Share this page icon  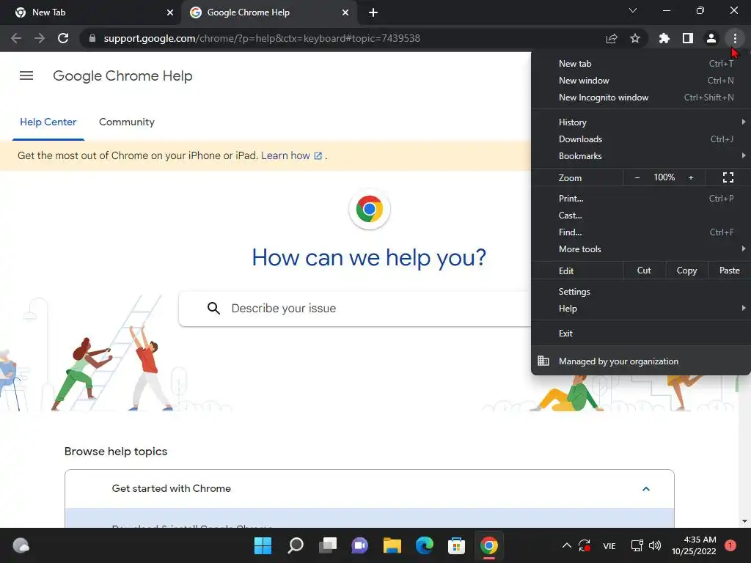(612, 38)
